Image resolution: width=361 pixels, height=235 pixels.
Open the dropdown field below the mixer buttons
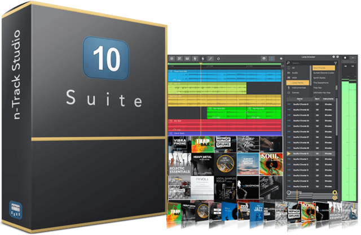tap(349, 62)
